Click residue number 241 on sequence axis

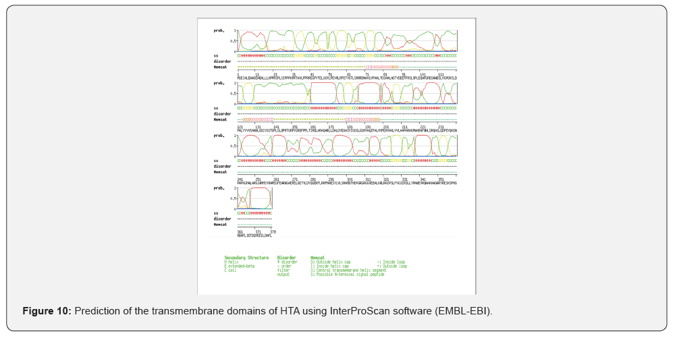240,178
